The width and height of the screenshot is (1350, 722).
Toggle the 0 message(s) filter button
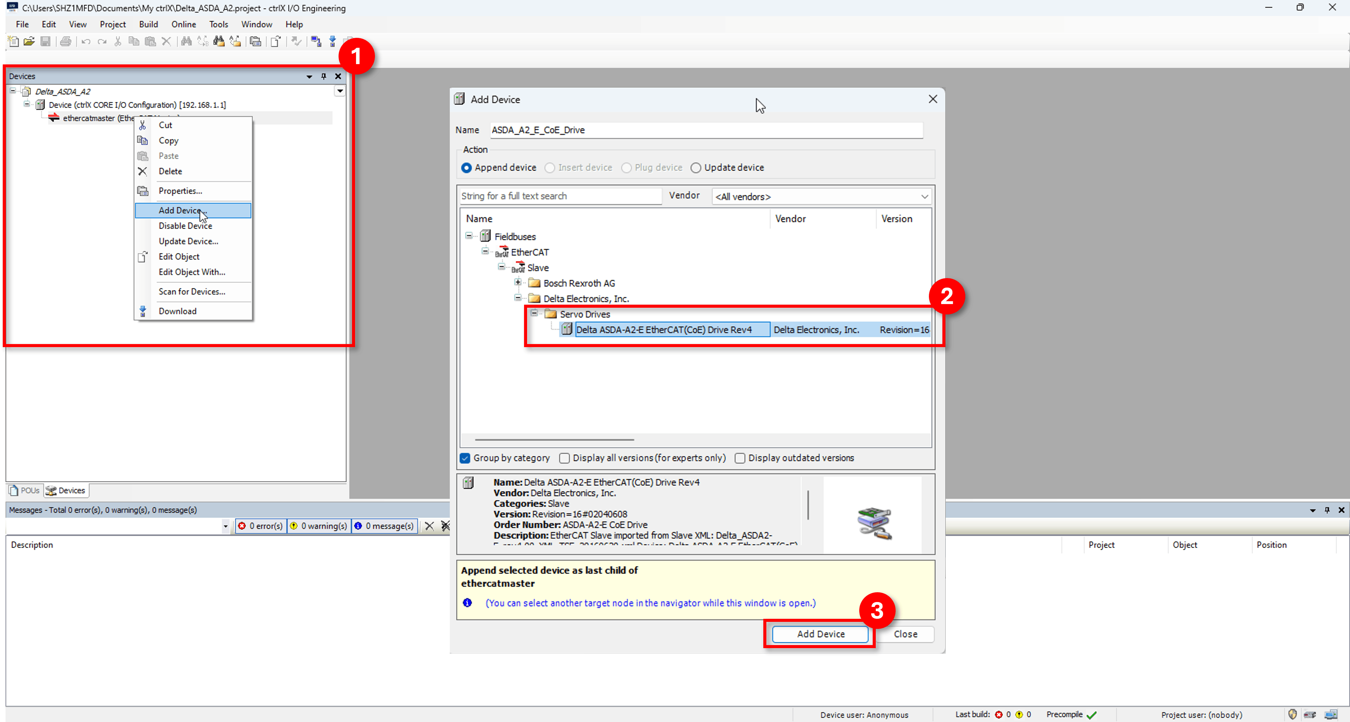point(384,526)
